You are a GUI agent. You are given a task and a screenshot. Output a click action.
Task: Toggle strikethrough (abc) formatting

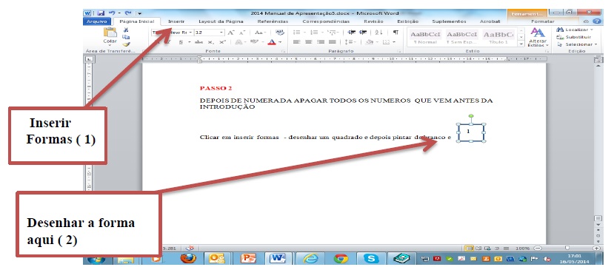pos(199,42)
